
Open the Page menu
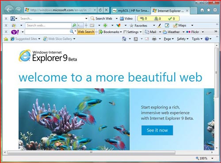point(169,39)
